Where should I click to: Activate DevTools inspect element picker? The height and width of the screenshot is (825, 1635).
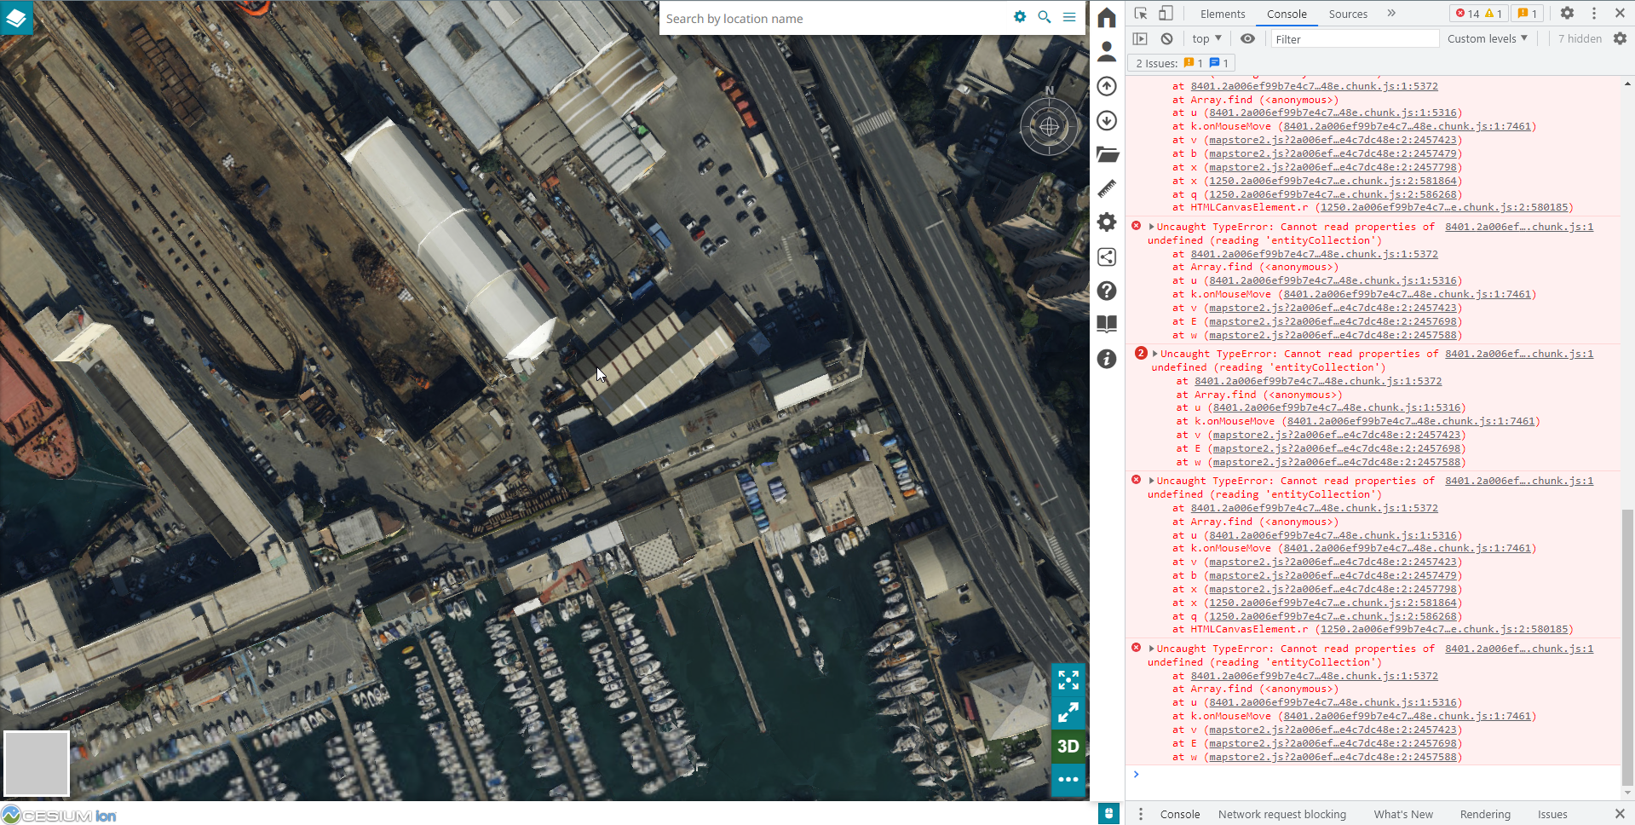click(x=1141, y=14)
